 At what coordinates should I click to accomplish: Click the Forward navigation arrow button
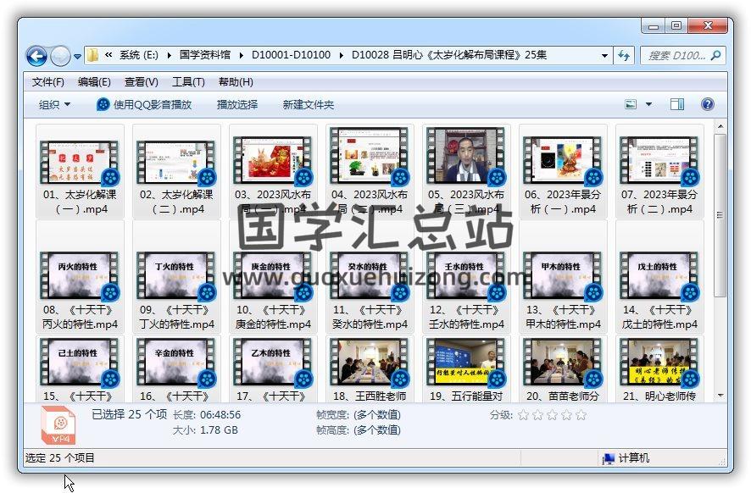point(60,56)
